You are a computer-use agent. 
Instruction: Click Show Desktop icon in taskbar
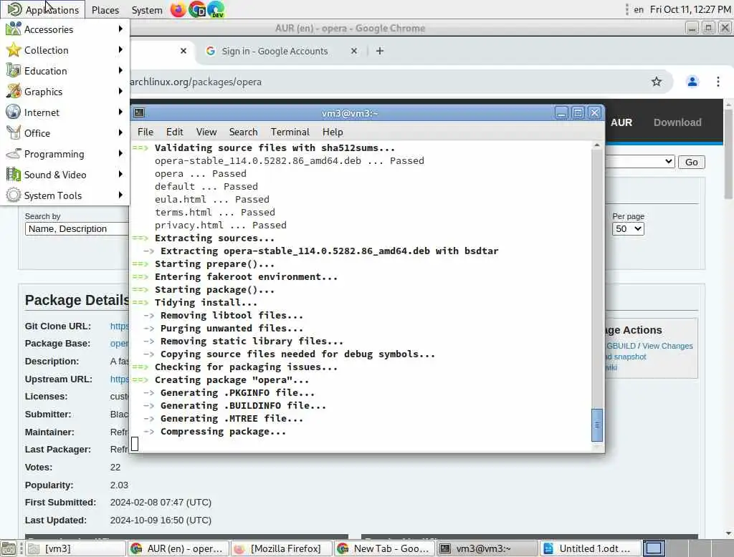pos(9,548)
